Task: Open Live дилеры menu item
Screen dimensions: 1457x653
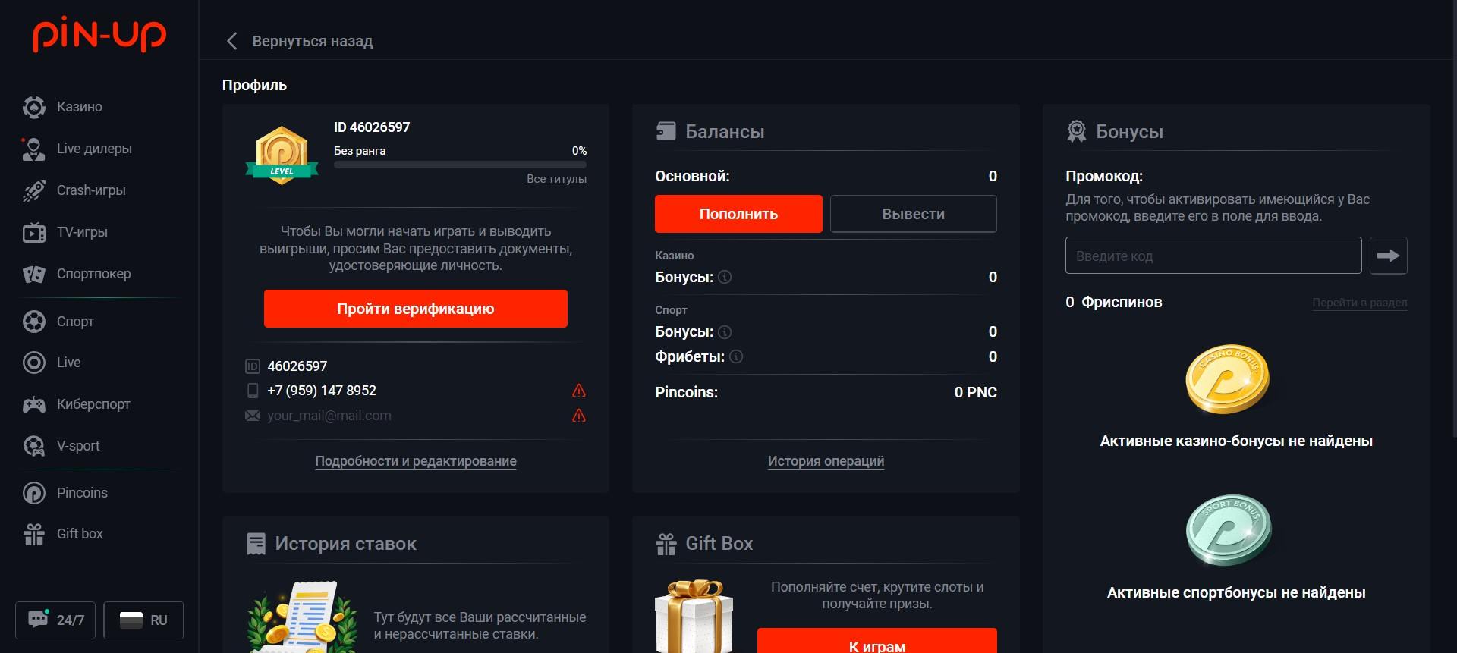Action: (94, 149)
